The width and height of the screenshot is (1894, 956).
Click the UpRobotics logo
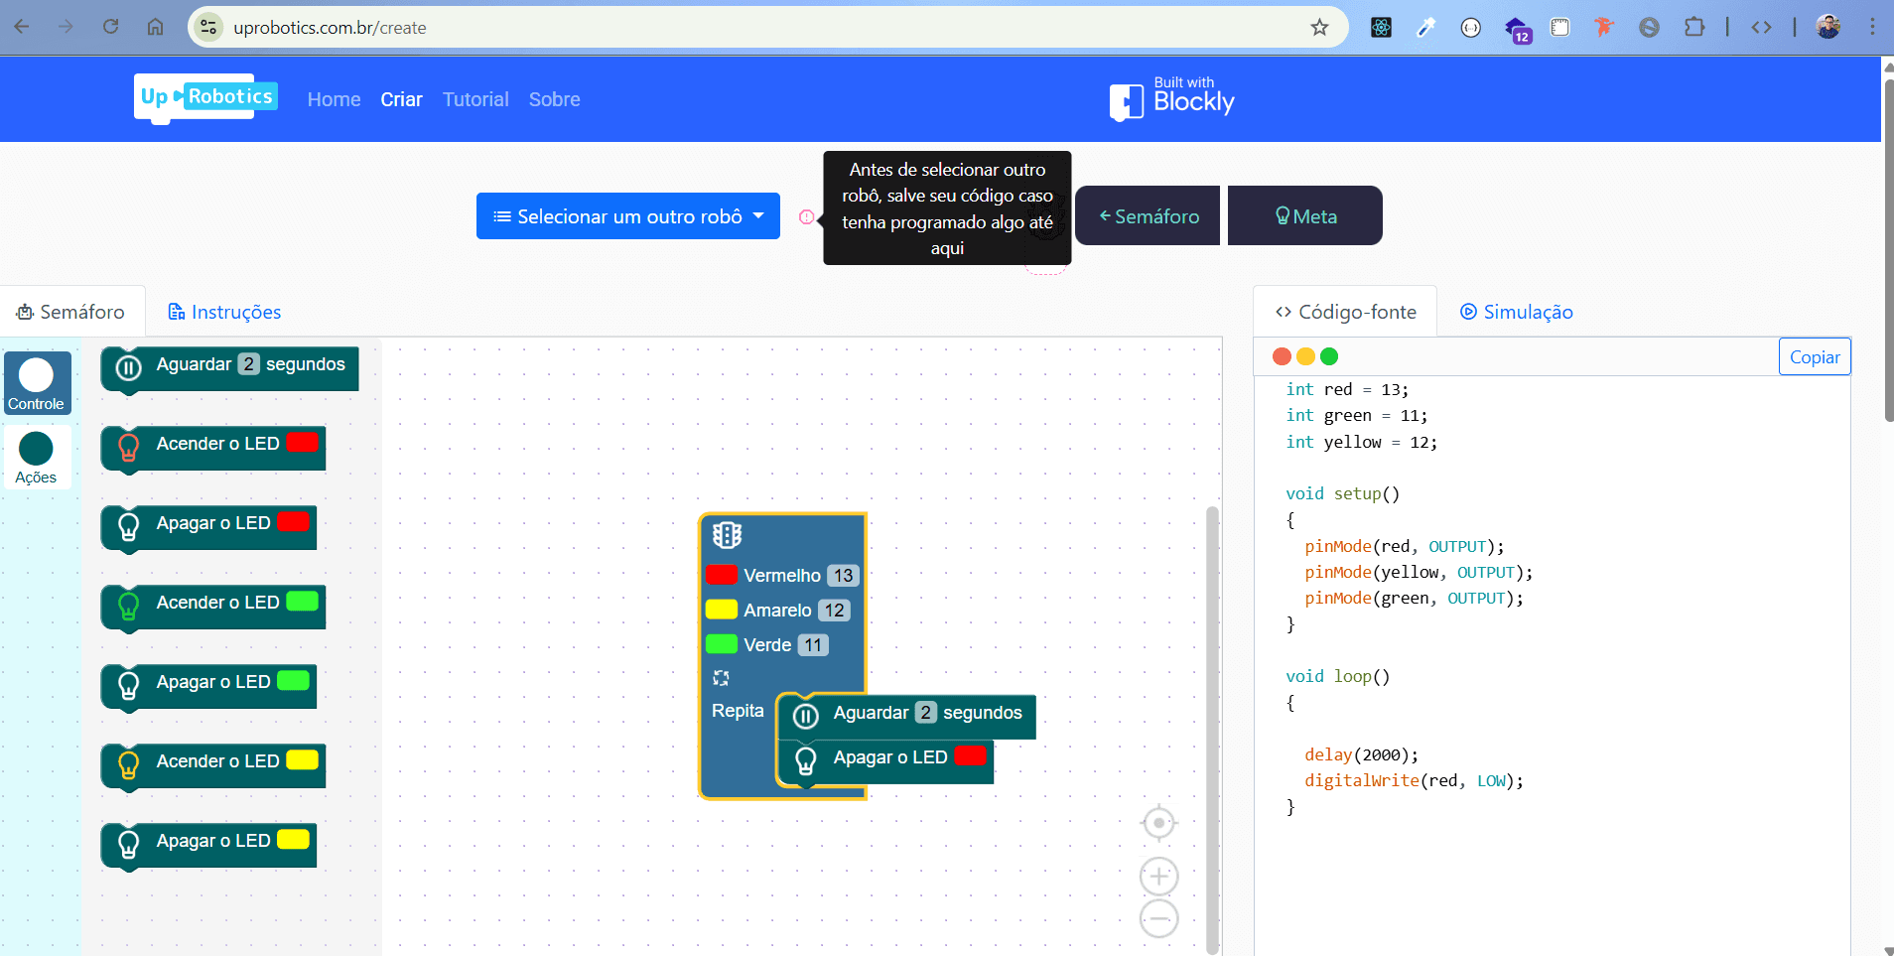pos(206,97)
